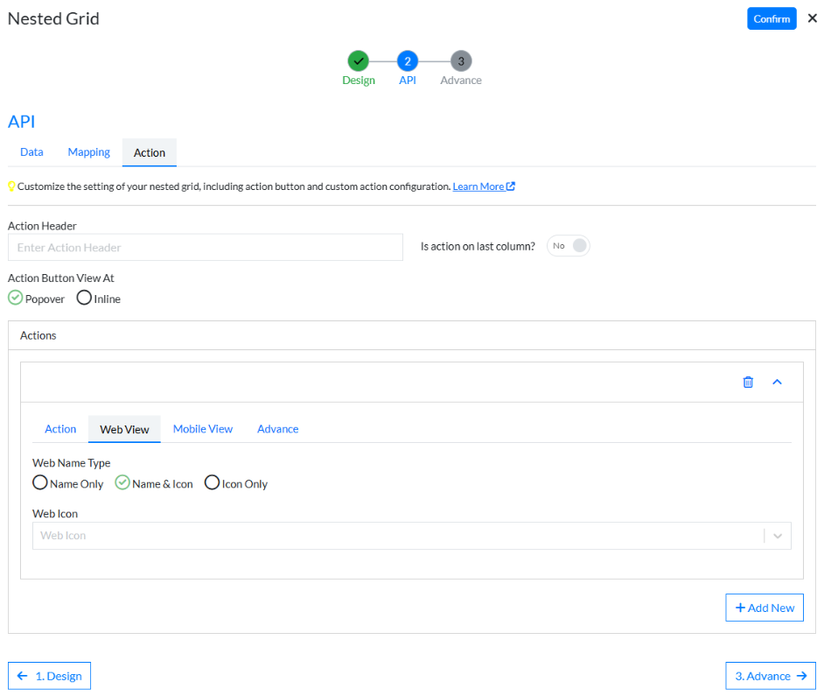Toggle 'Is action on last column' switch
The height and width of the screenshot is (696, 824).
tap(569, 246)
